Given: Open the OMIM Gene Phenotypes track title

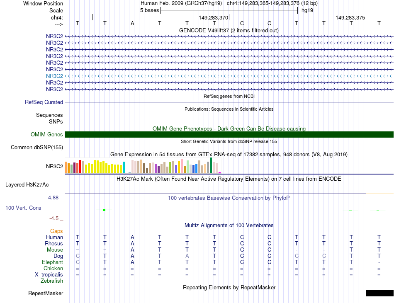Looking at the screenshot, I should click(229, 128).
